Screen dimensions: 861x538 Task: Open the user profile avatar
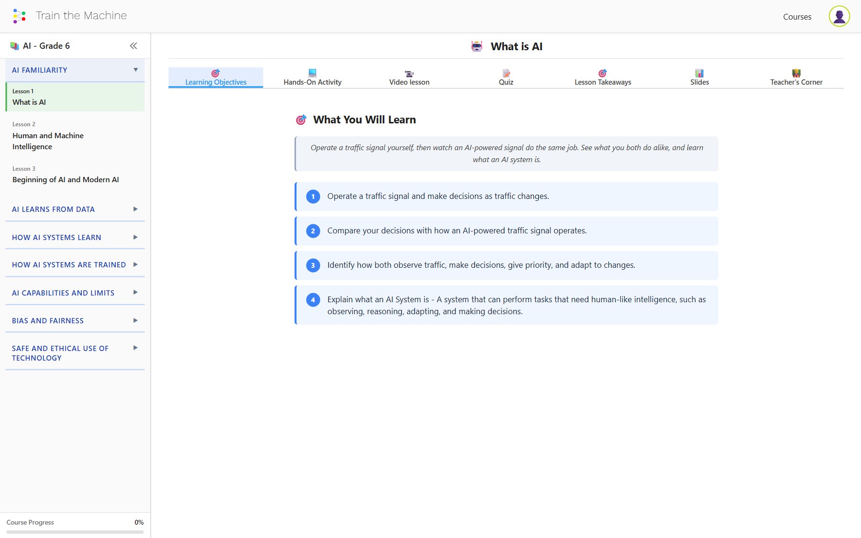pos(839,16)
